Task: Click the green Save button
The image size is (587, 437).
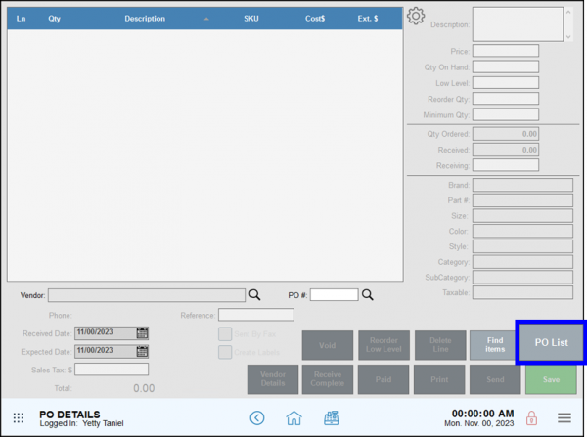Action: coord(551,379)
